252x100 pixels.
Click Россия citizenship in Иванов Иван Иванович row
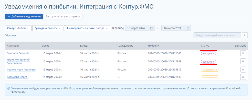click(x=122, y=69)
